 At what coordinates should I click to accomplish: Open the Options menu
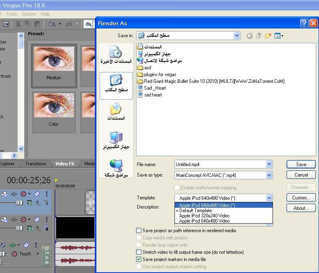tap(29, 14)
